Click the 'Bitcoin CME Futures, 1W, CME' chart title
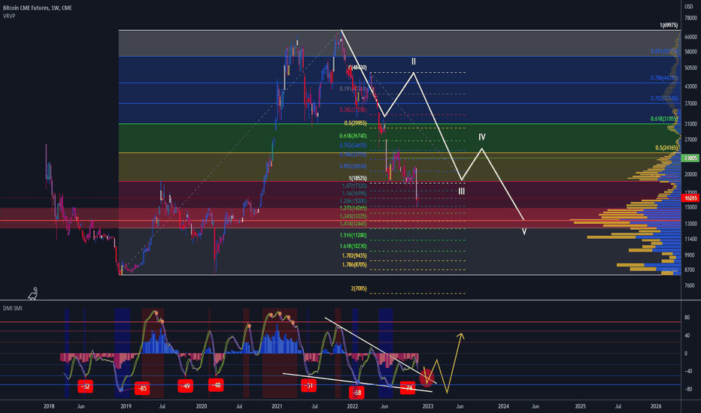The image size is (701, 413). coord(37,8)
